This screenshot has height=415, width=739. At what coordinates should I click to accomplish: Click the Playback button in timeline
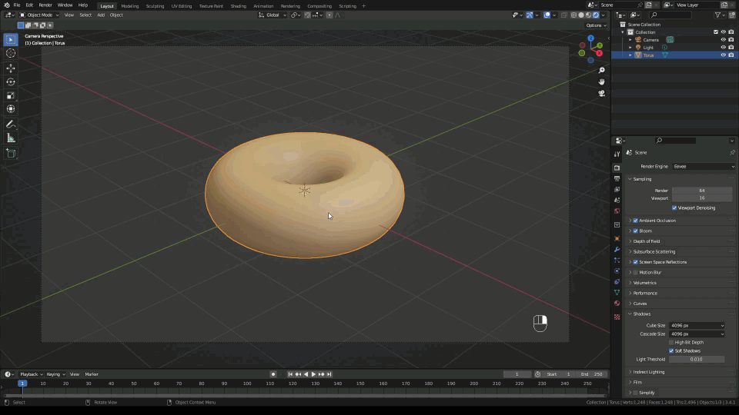[x=30, y=374]
